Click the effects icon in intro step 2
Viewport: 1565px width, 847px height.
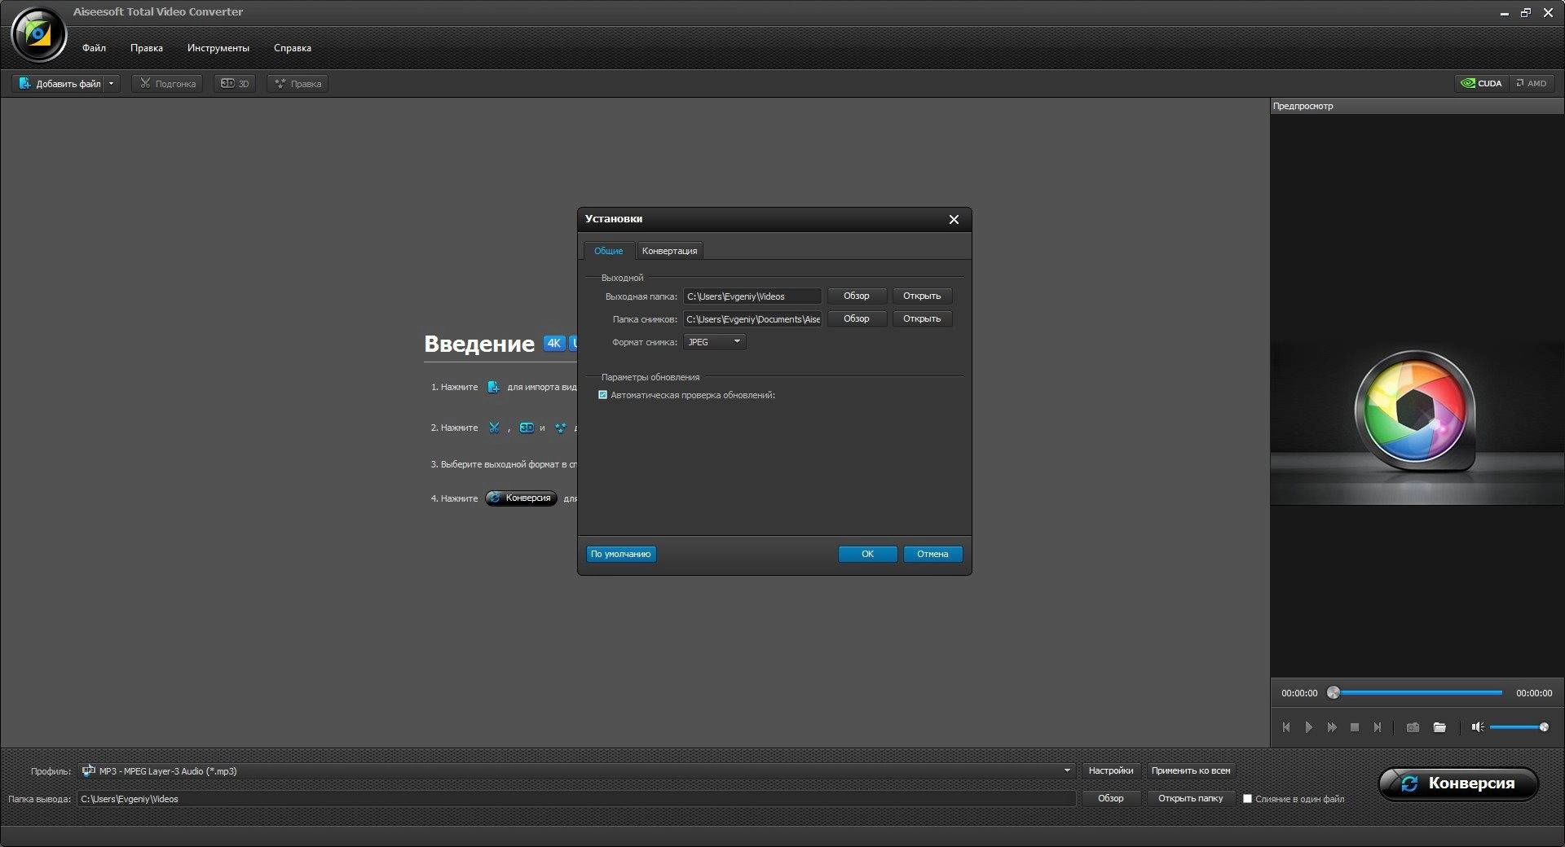[560, 428]
